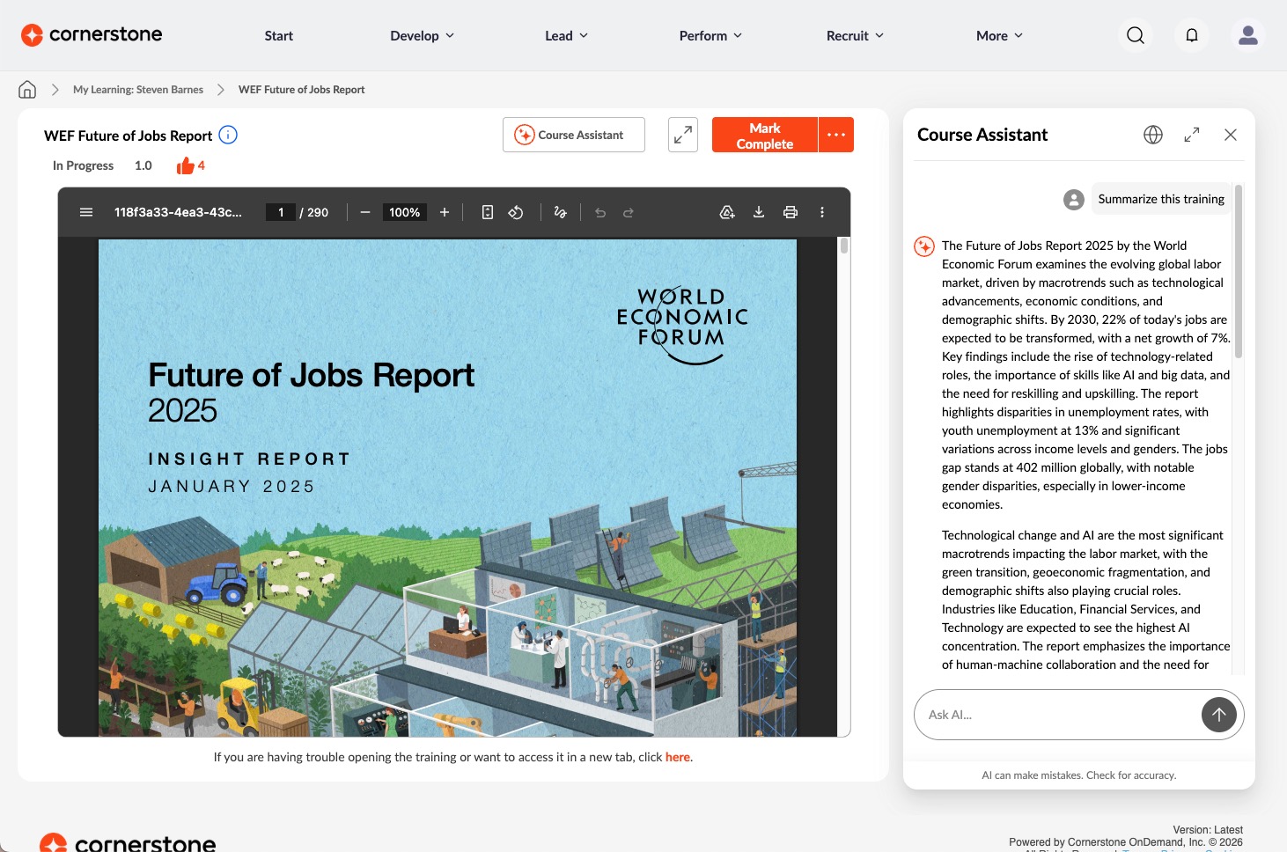Click the version '1.0' label

[143, 165]
